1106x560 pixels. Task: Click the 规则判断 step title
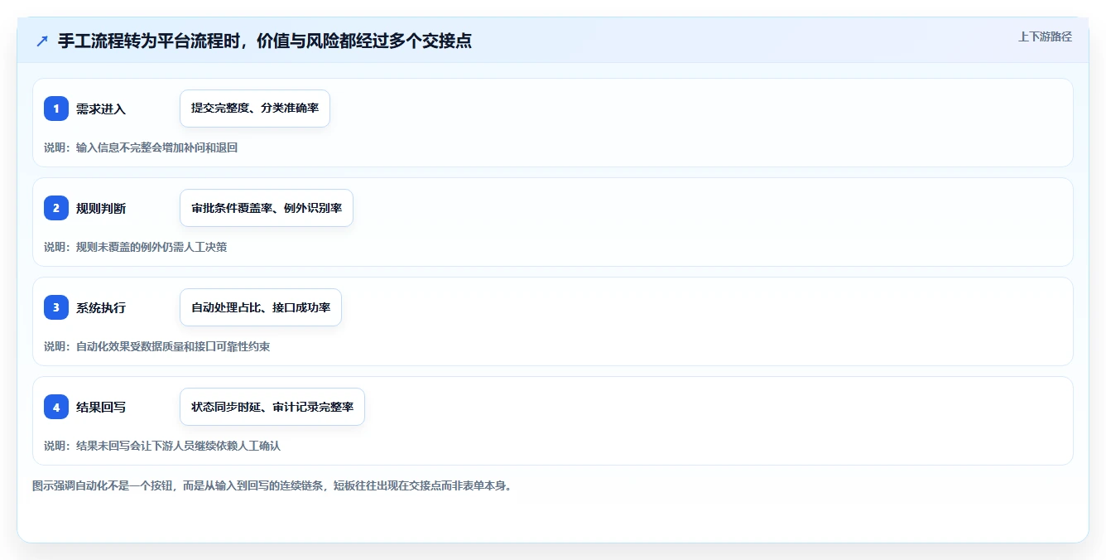click(101, 209)
